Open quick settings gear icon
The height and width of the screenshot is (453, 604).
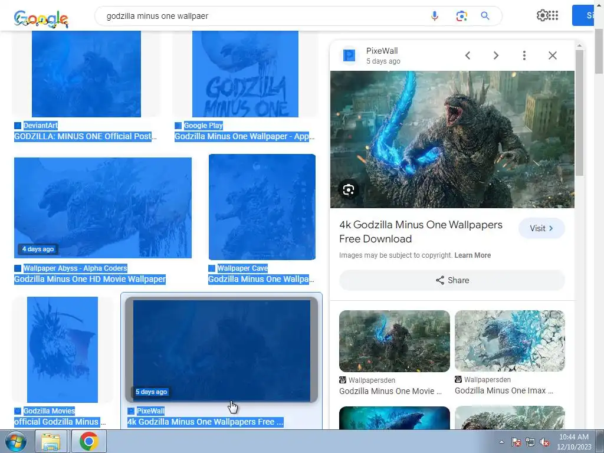click(542, 15)
